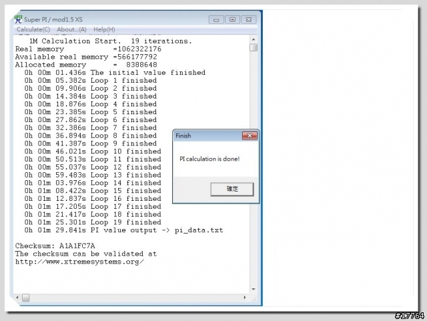The width and height of the screenshot is (427, 321).
Task: Click the 'Real memory =1062322176' line
Action: tap(88, 49)
